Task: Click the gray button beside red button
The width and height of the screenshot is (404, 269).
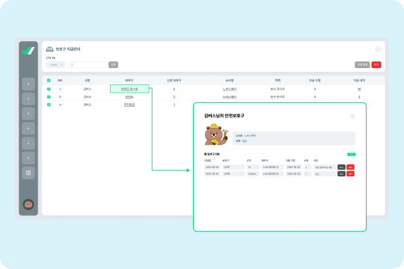Action: point(362,65)
